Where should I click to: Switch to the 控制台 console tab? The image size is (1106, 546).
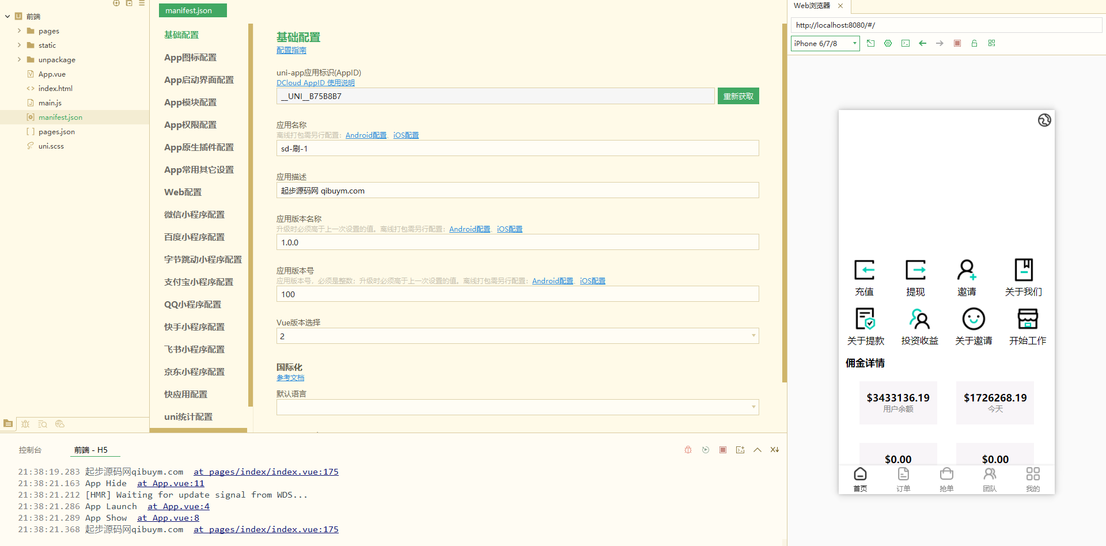pyautogui.click(x=30, y=450)
